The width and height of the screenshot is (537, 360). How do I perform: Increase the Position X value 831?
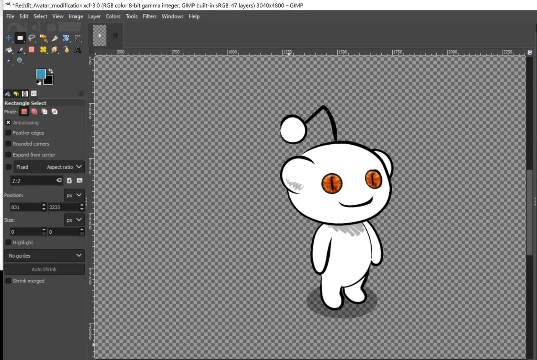[x=44, y=205]
